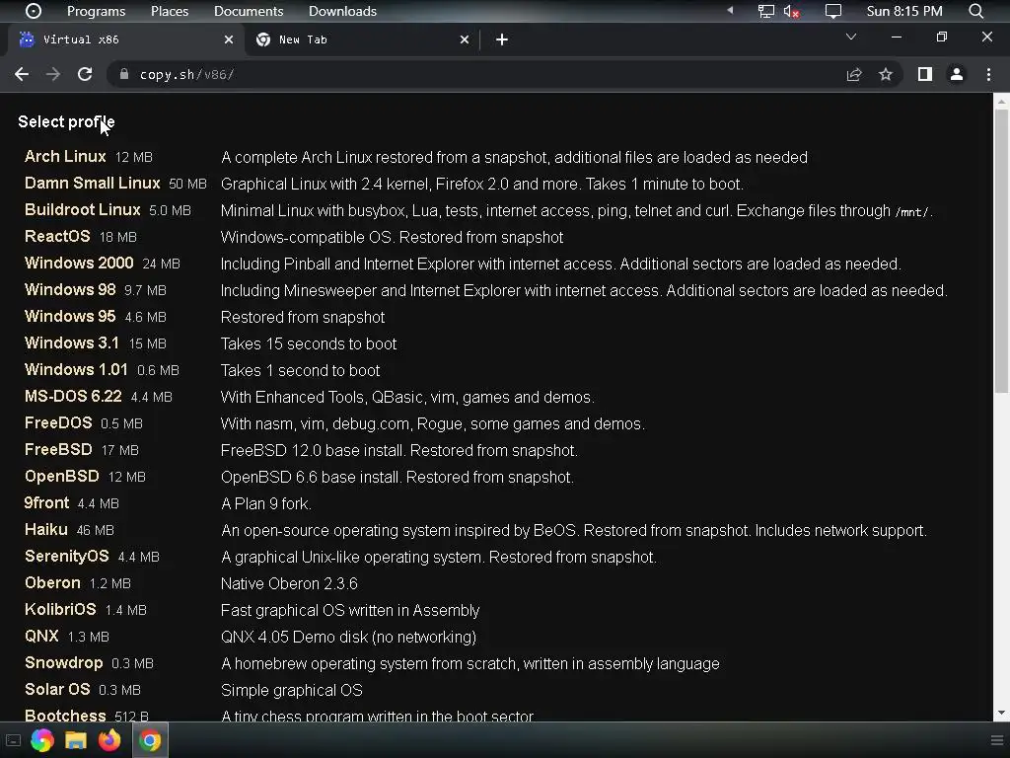The image size is (1010, 758).
Task: Open the Programs menu
Action: coord(96,11)
